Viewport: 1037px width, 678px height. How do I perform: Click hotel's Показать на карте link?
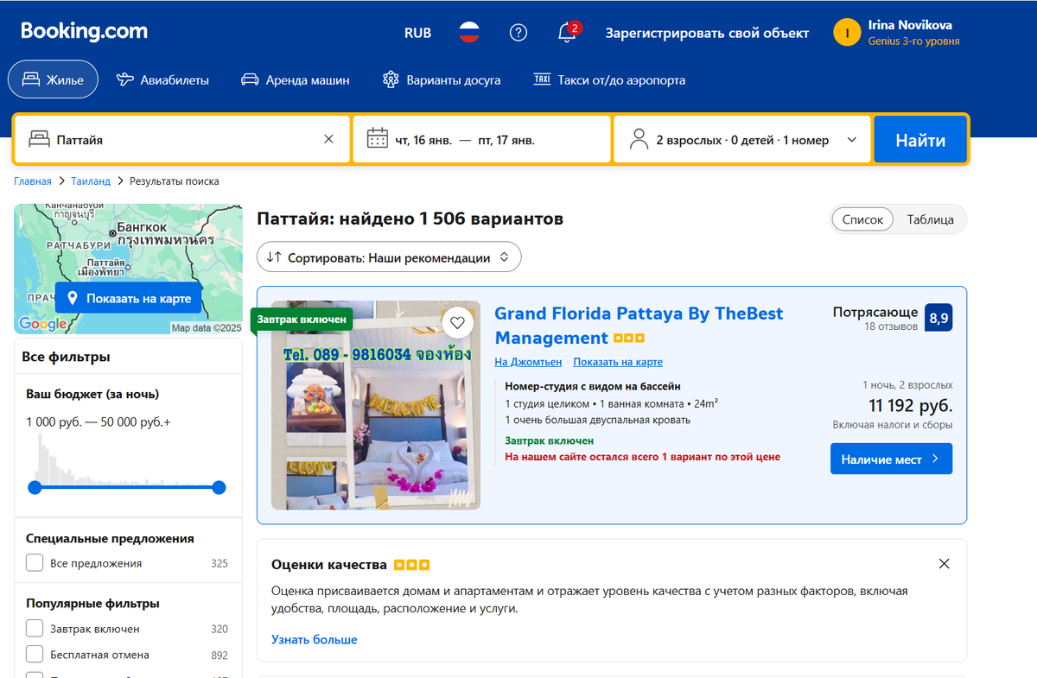[618, 362]
